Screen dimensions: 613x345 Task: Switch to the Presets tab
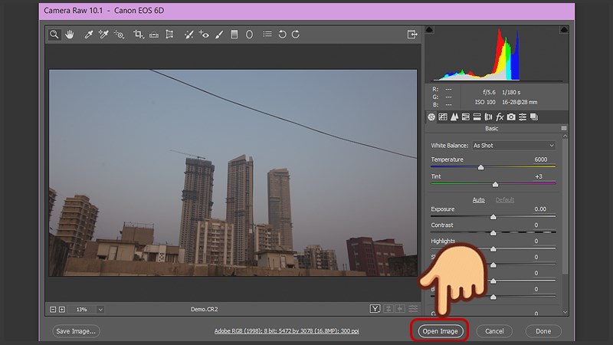coord(523,117)
